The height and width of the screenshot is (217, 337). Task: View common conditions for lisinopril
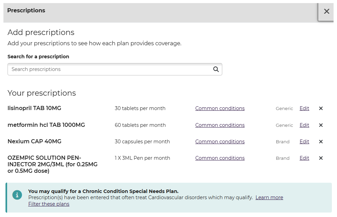pyautogui.click(x=220, y=108)
